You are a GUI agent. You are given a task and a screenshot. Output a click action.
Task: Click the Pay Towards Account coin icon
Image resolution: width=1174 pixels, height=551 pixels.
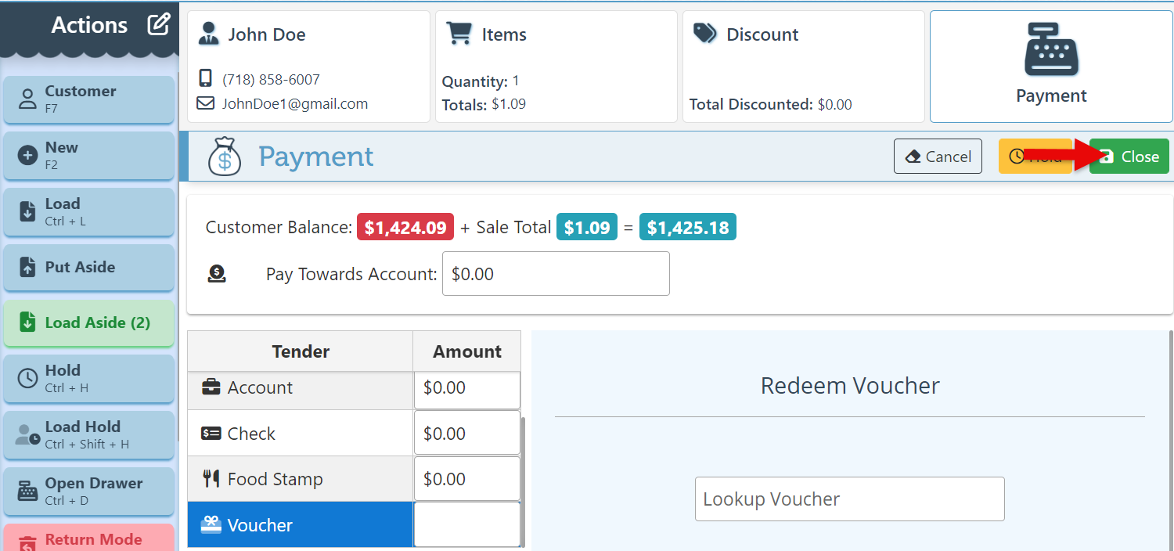(217, 274)
